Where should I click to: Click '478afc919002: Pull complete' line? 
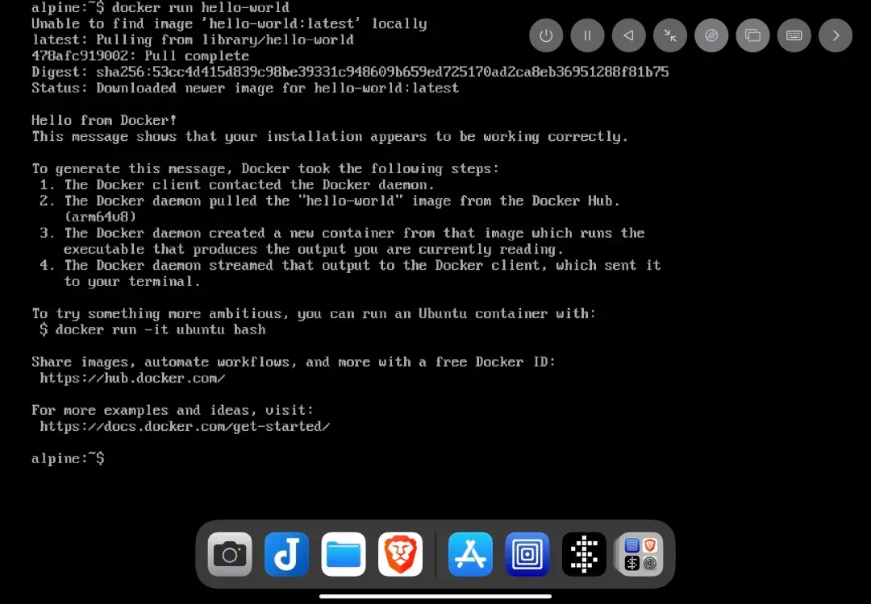[140, 56]
